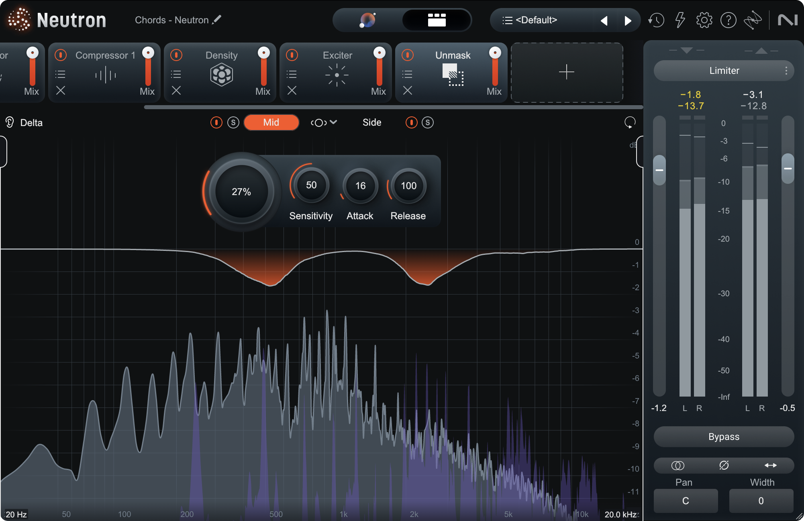Power off the Compressor 1 module

[x=61, y=55]
